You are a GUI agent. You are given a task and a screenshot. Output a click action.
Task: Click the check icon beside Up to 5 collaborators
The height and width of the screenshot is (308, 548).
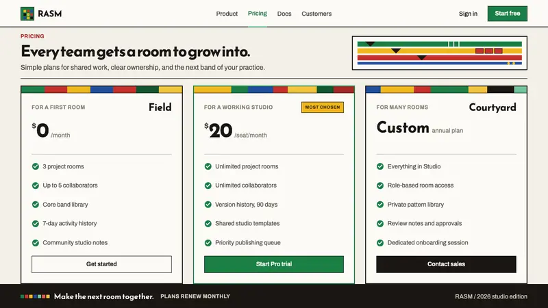point(36,185)
